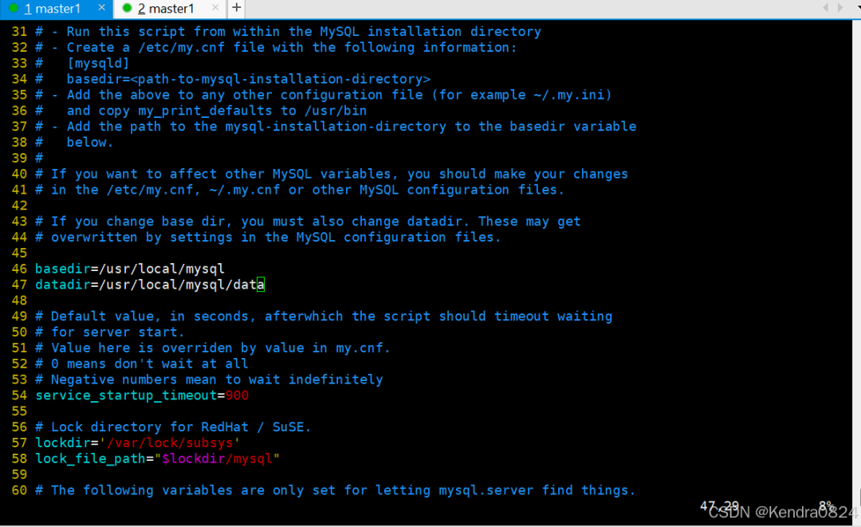This screenshot has width=861, height=527.
Task: Place cursor at end of datadir line
Action: pos(261,285)
